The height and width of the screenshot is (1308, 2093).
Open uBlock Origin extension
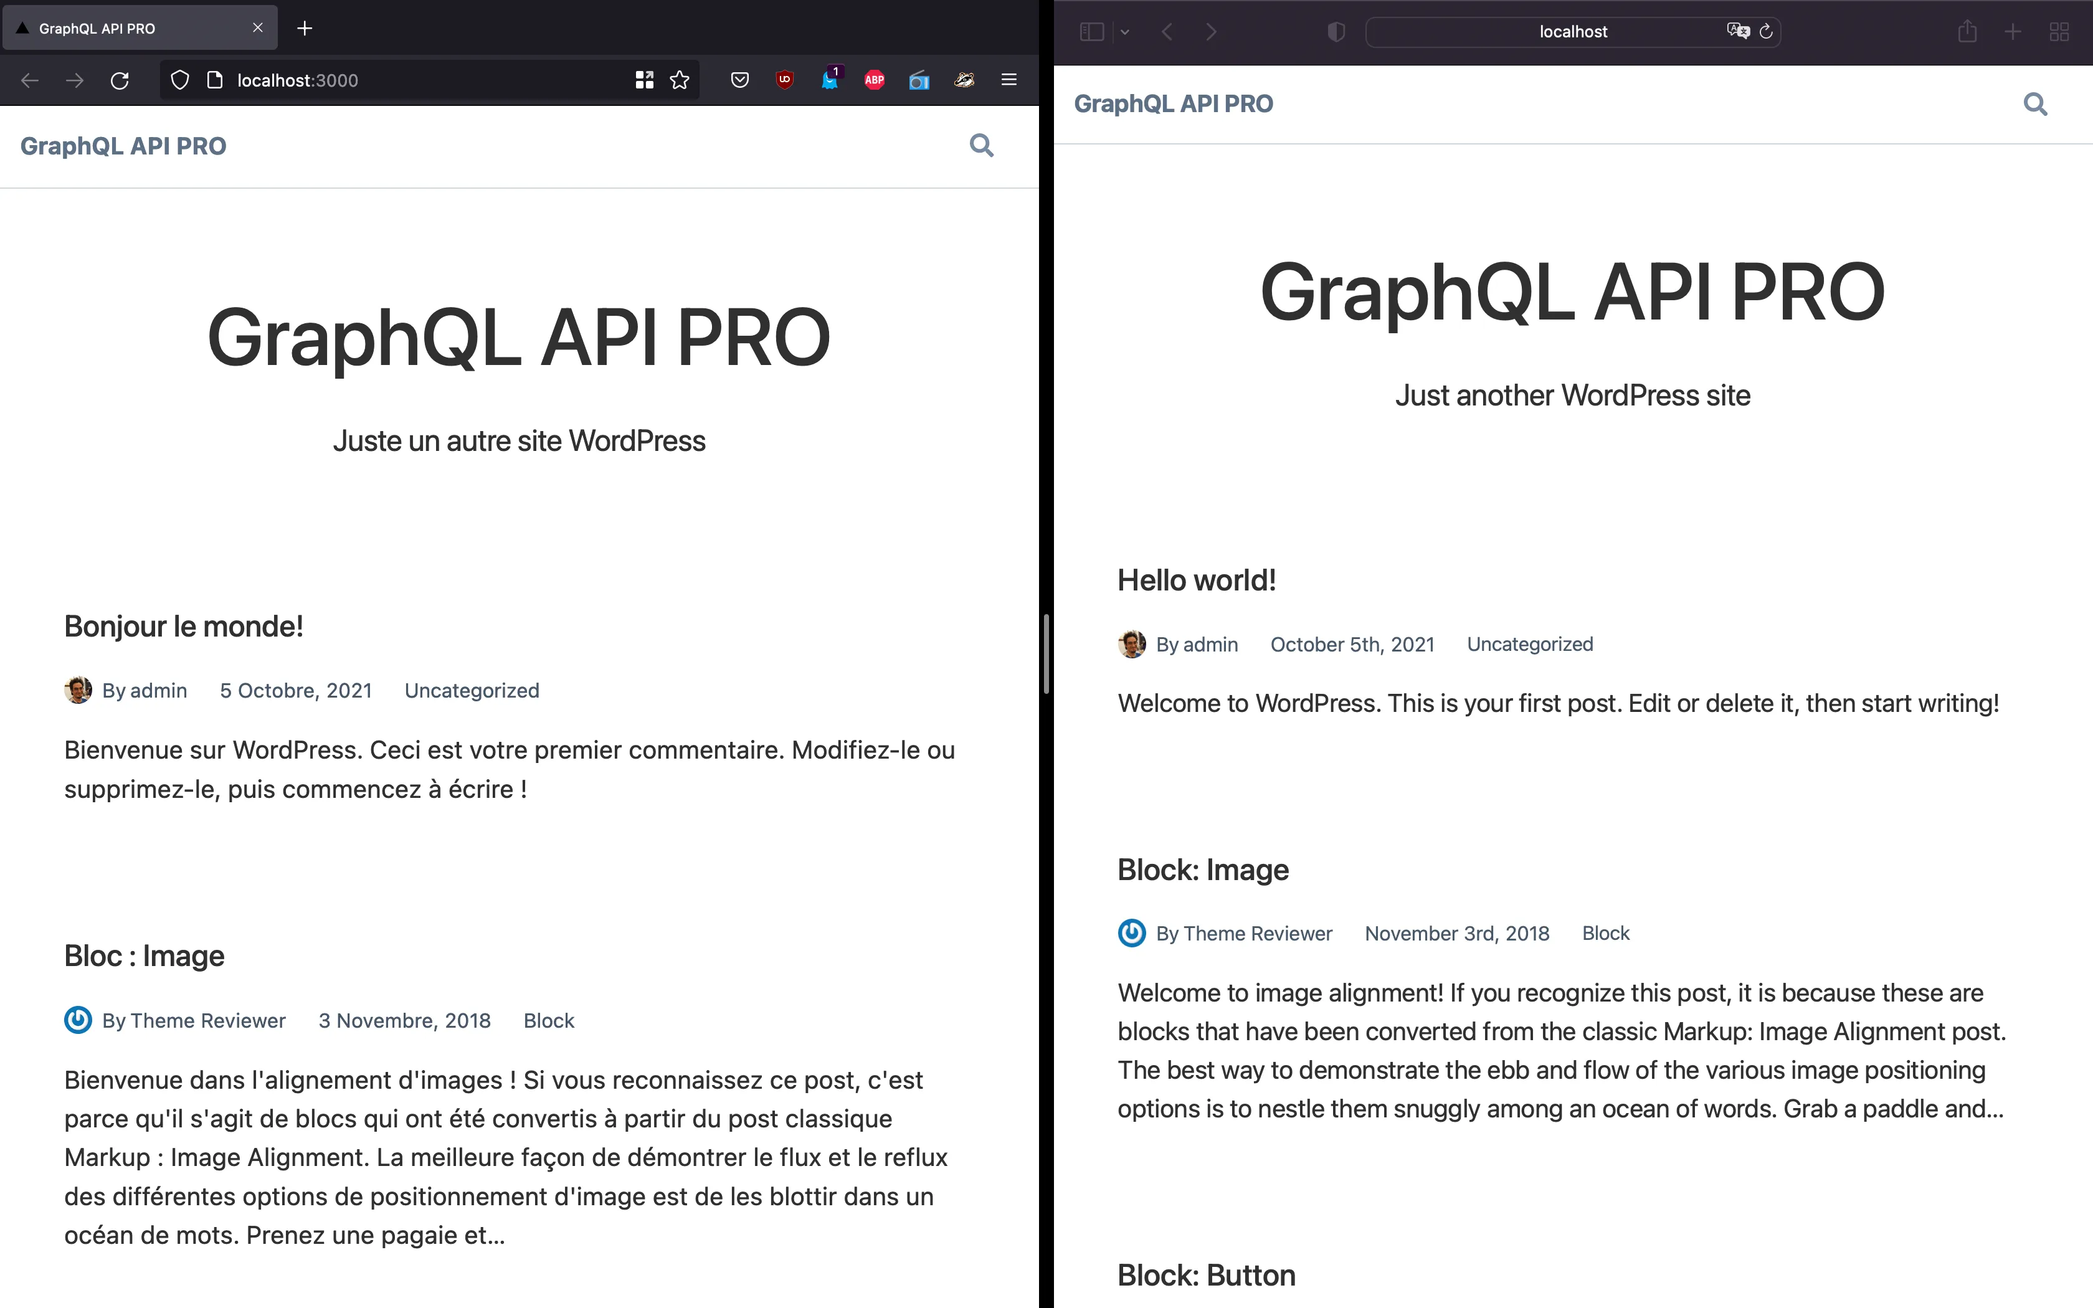[x=784, y=80]
